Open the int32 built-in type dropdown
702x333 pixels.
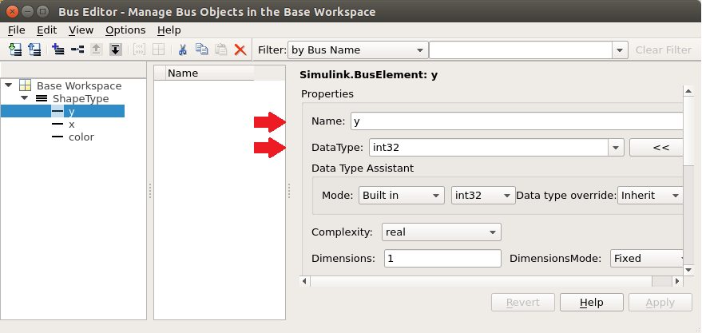click(483, 195)
